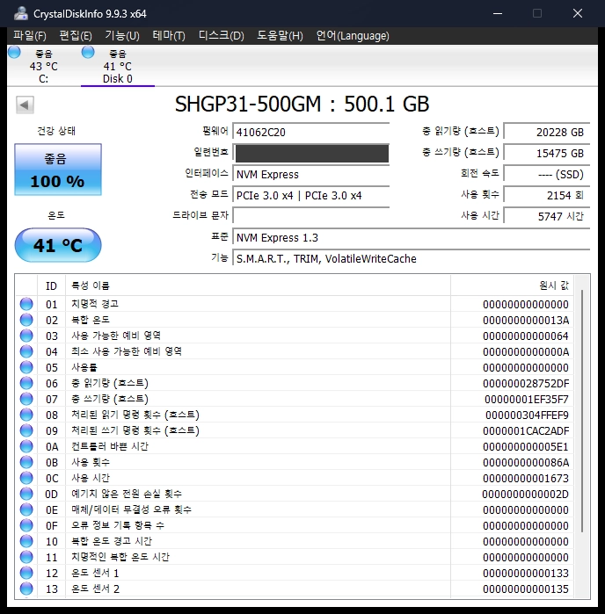Click rotation rate value ---- (SSD)
This screenshot has width=605, height=614.
[547, 174]
